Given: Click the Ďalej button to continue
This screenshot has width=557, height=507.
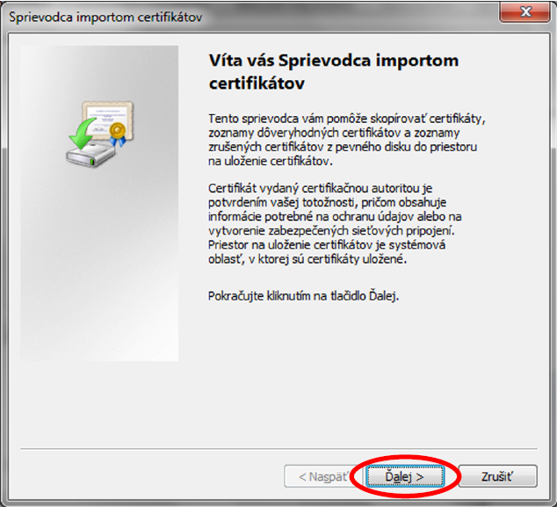Looking at the screenshot, I should click(x=405, y=476).
